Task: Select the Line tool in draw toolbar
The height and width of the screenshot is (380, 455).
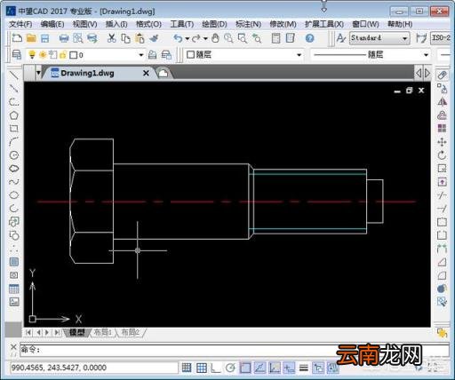Action: 13,75
